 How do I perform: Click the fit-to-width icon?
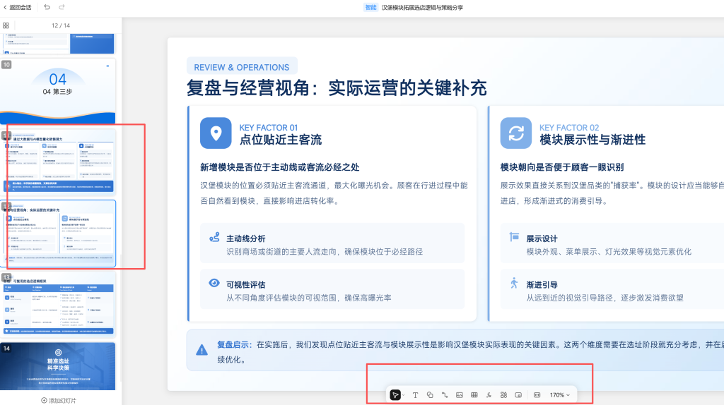537,395
